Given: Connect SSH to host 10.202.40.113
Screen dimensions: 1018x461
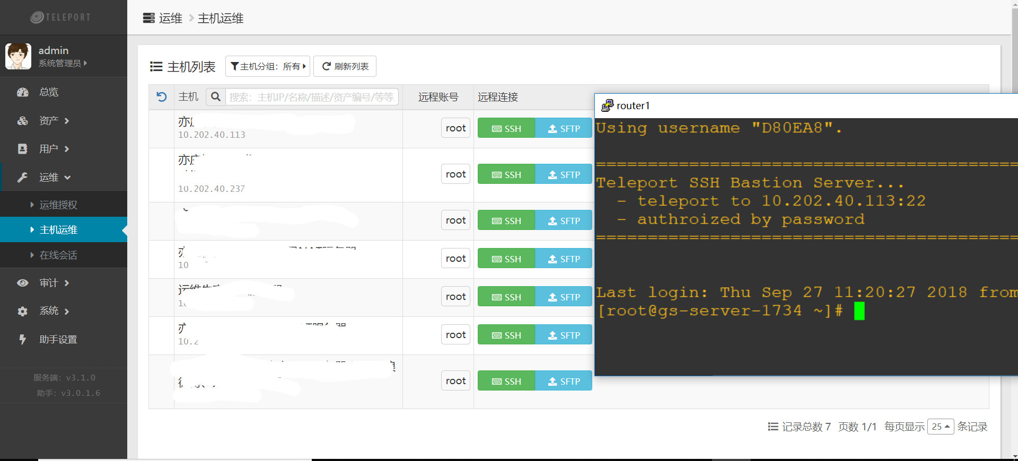Looking at the screenshot, I should [506, 128].
